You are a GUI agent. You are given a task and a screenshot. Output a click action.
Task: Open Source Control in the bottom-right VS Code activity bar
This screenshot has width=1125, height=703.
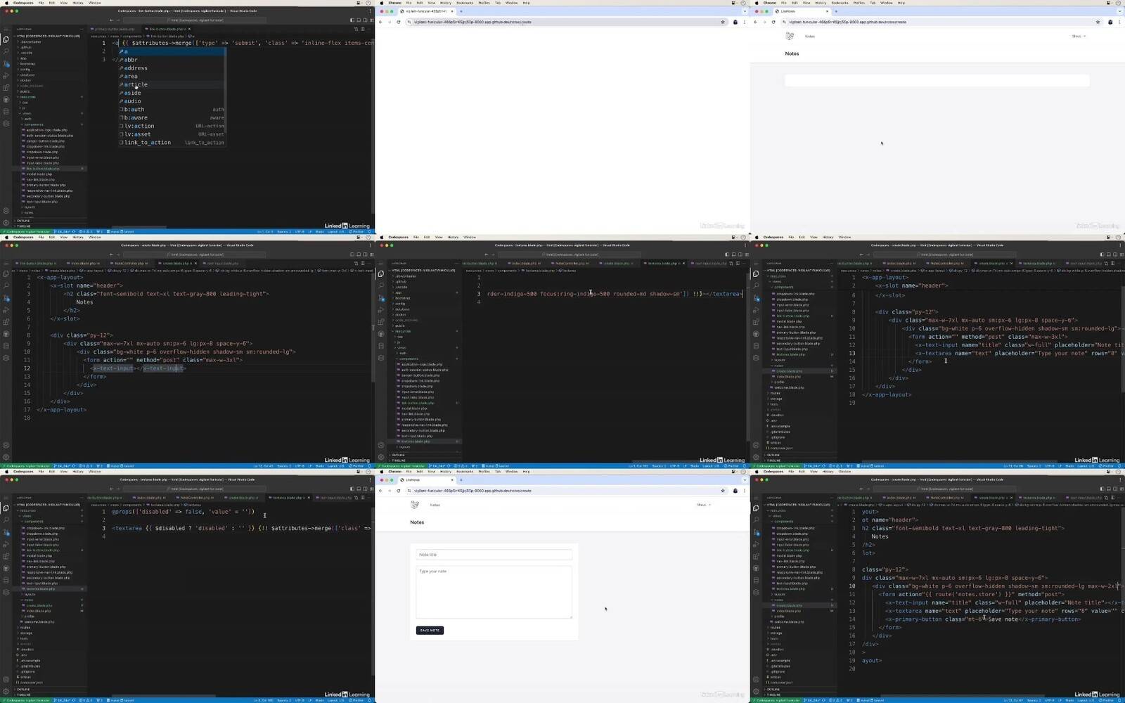click(x=756, y=532)
